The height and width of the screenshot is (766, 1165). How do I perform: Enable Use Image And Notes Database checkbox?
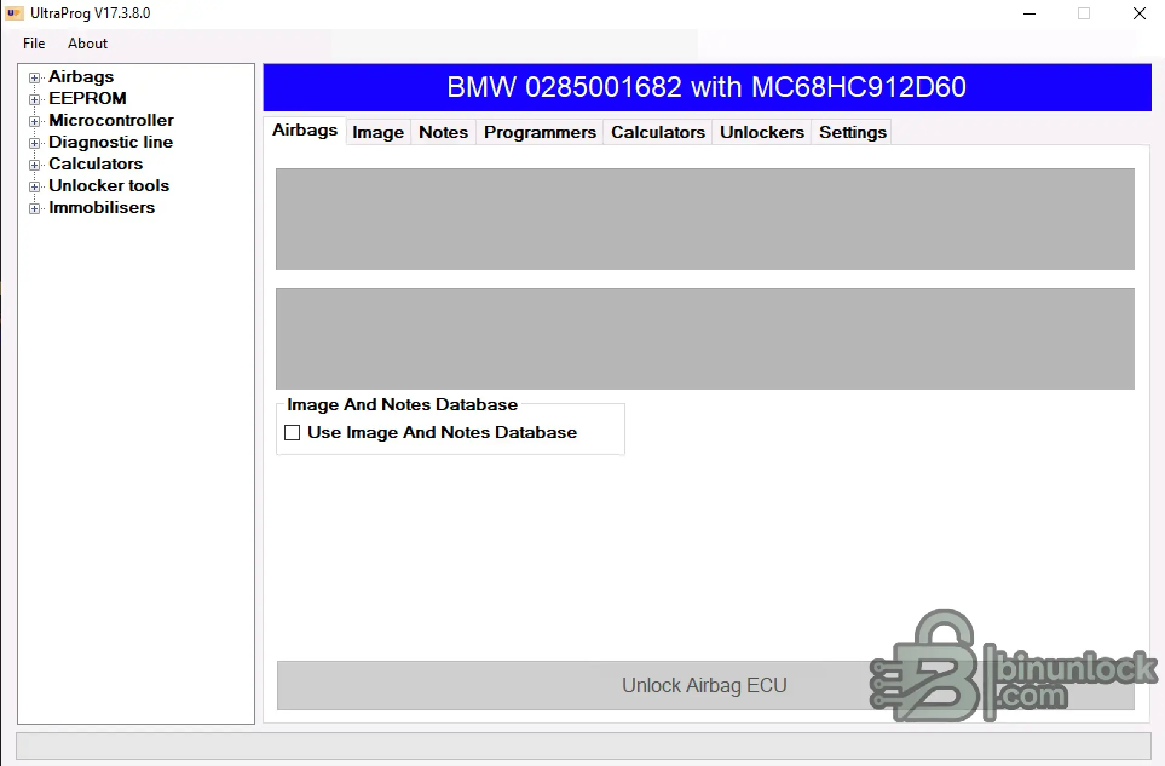[292, 433]
